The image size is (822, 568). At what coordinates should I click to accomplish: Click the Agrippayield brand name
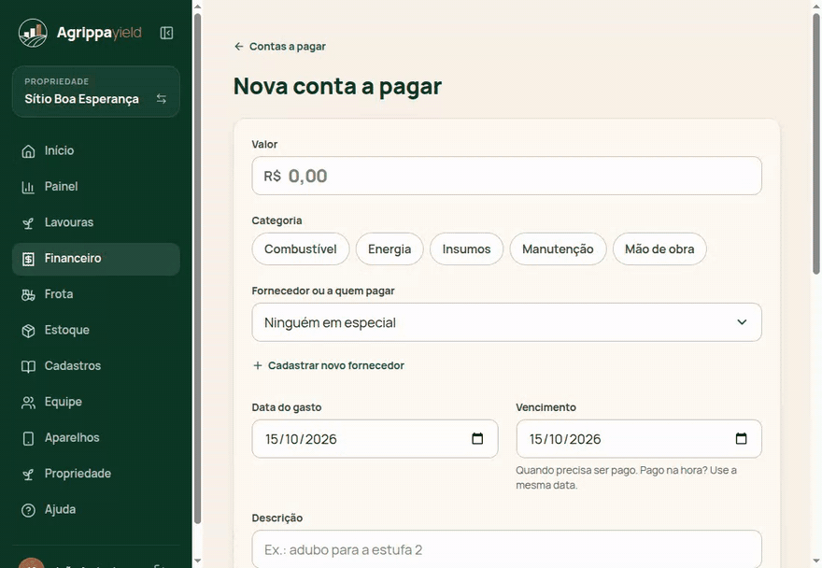99,33
